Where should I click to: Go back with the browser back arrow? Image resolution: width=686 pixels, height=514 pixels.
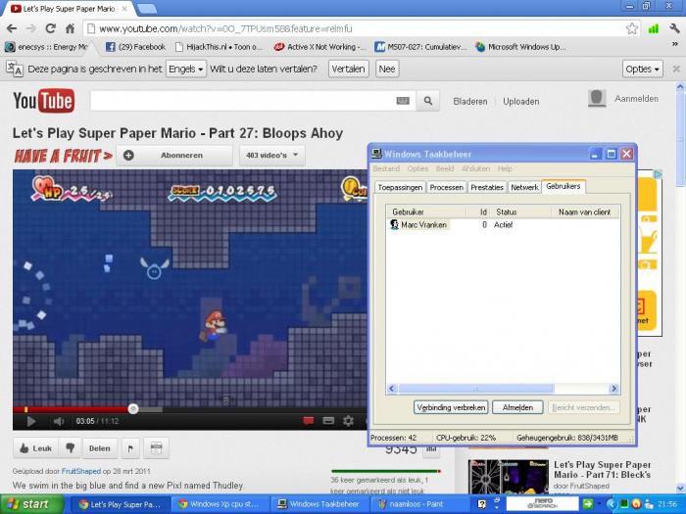click(x=12, y=28)
